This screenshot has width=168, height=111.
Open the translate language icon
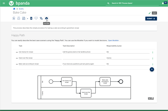41,18
